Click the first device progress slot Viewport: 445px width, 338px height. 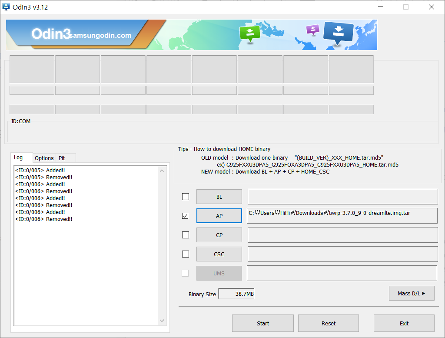[x=32, y=69]
